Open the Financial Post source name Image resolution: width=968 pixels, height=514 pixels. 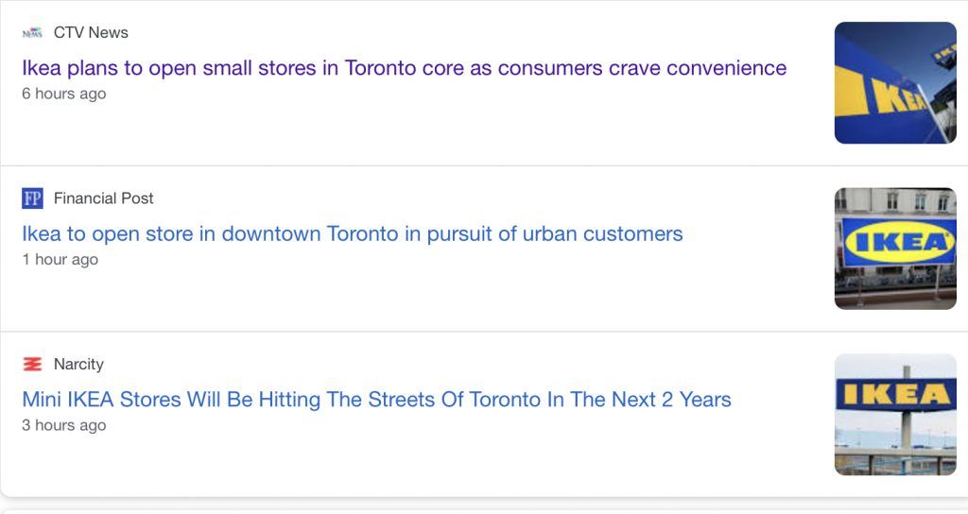[103, 198]
